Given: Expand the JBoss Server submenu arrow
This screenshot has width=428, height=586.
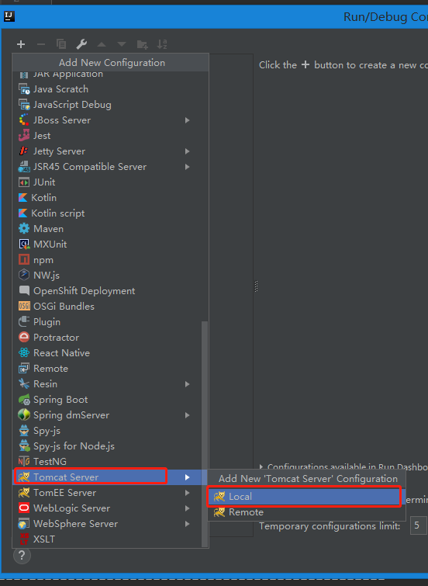Looking at the screenshot, I should (187, 120).
